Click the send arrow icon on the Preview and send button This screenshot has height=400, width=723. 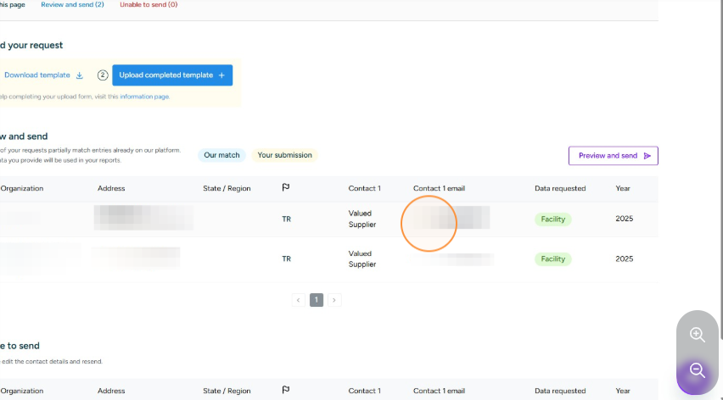tap(647, 156)
